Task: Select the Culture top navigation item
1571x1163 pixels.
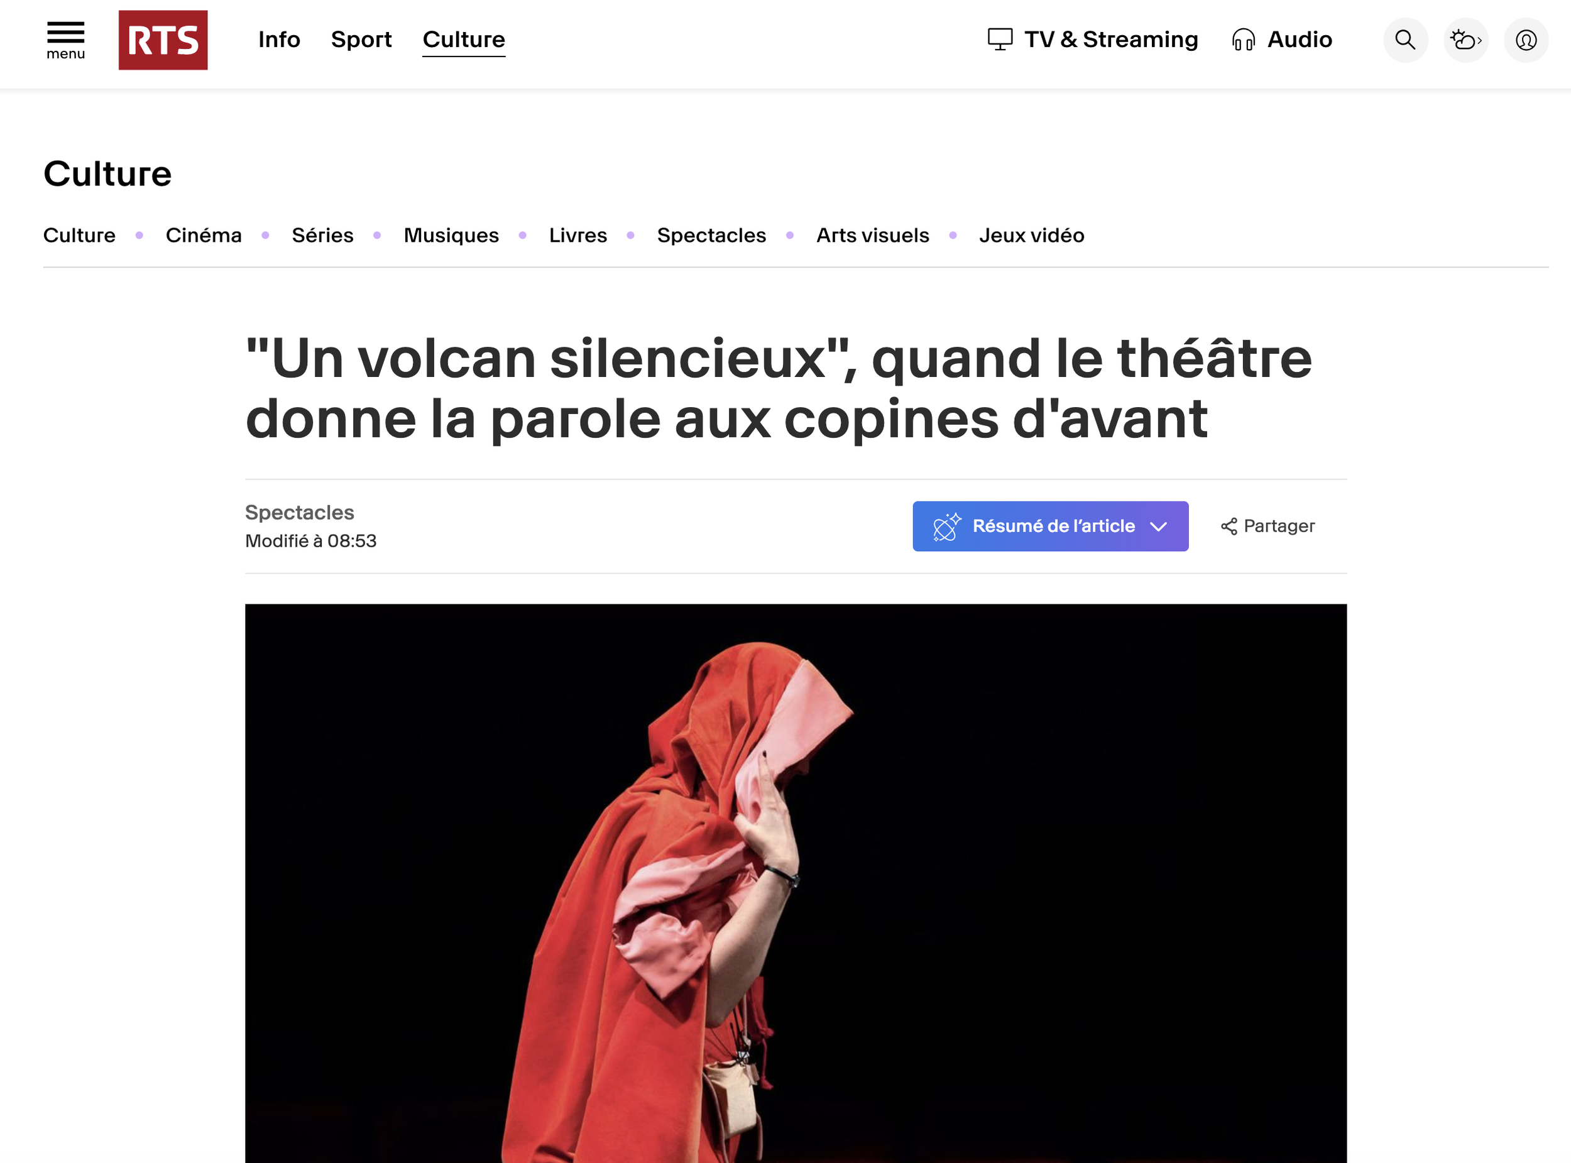Action: (463, 40)
